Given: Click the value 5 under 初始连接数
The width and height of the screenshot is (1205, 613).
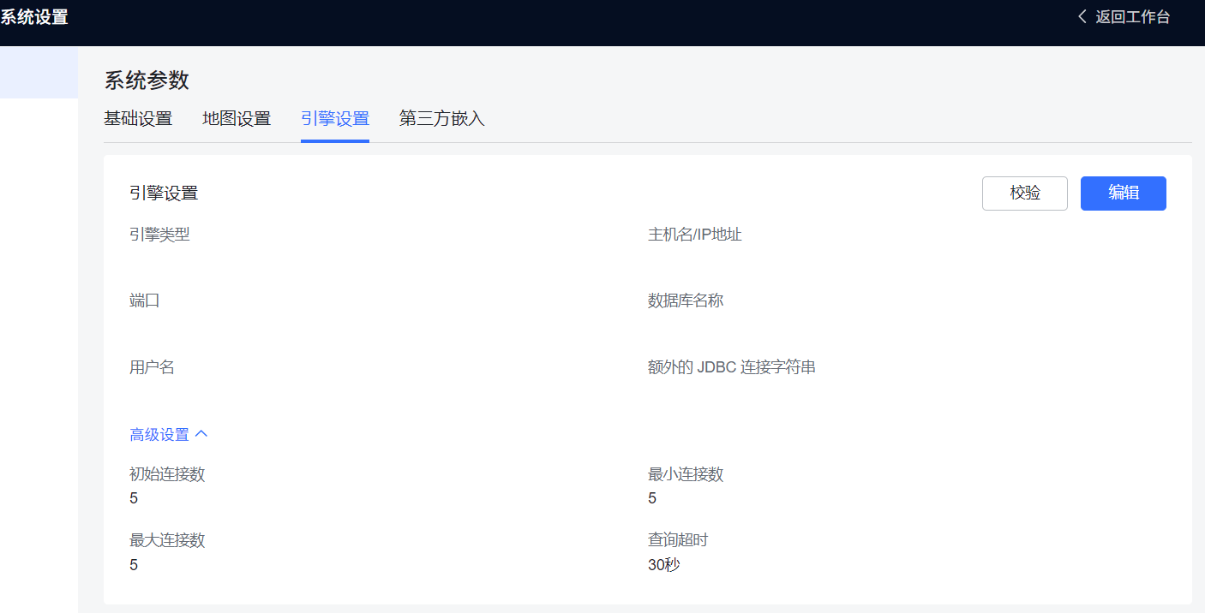Looking at the screenshot, I should point(134,498).
